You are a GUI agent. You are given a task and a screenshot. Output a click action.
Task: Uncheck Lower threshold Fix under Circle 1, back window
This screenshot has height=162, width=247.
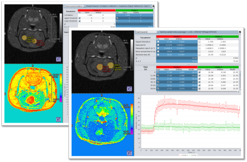[x=80, y=21]
